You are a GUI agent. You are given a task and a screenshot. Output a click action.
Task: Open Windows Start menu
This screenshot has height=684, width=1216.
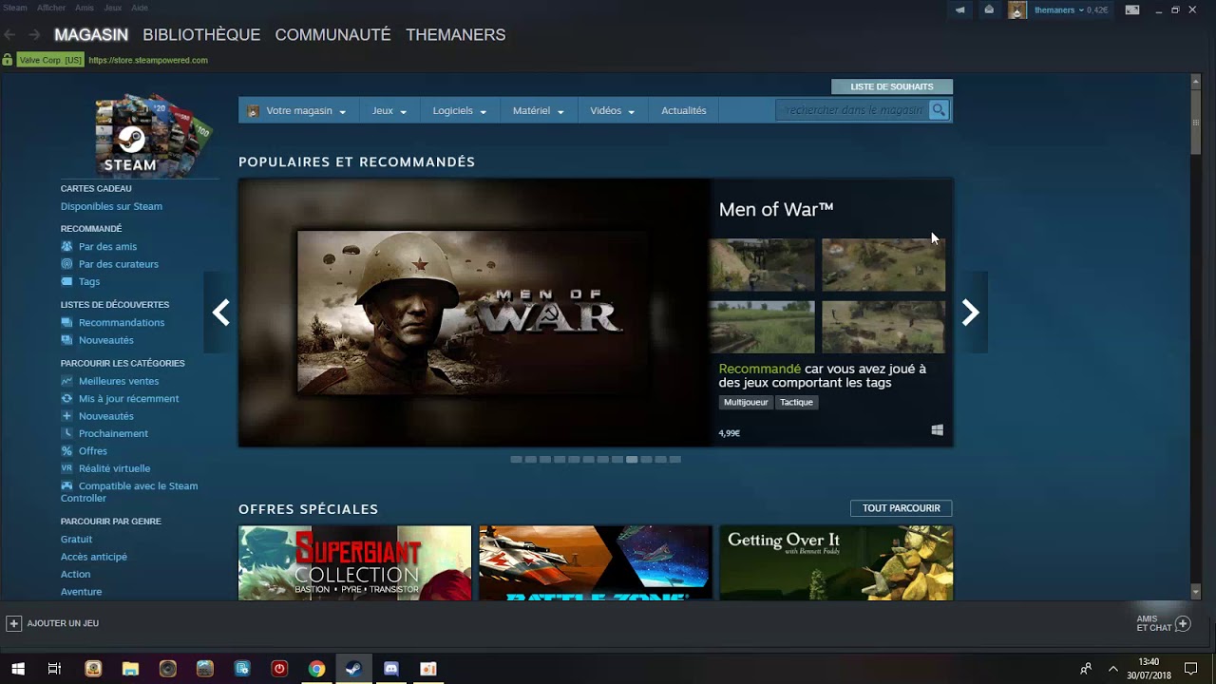[18, 669]
